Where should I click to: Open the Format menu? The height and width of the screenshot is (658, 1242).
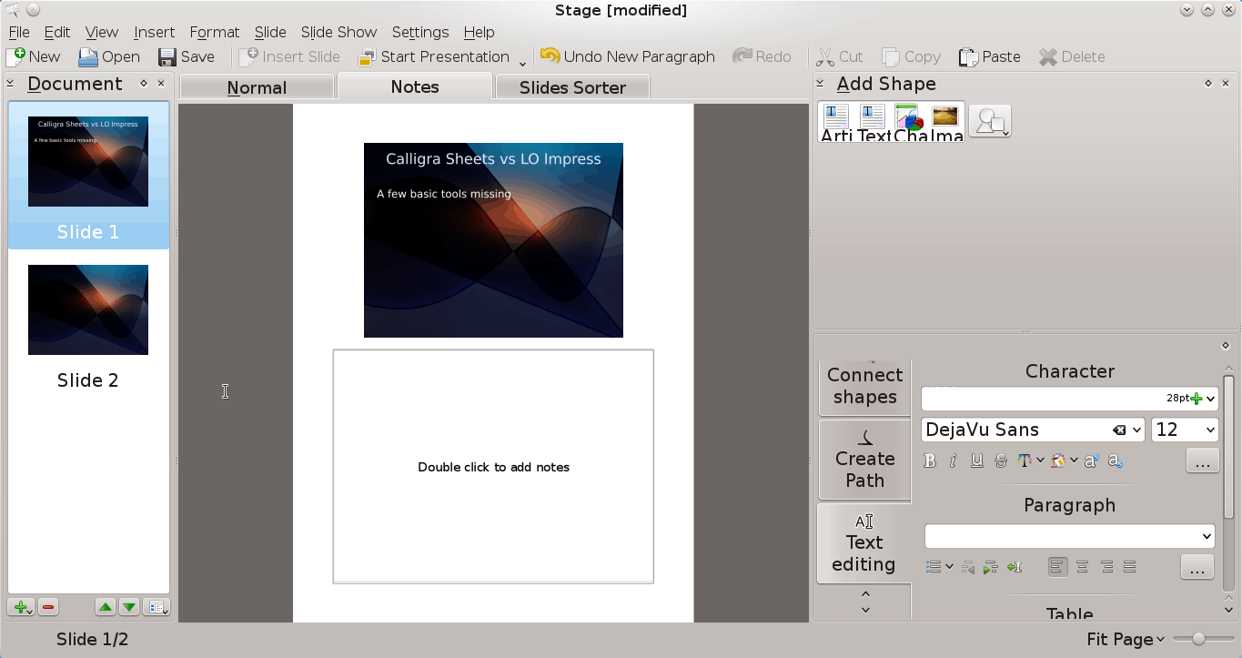(x=215, y=32)
